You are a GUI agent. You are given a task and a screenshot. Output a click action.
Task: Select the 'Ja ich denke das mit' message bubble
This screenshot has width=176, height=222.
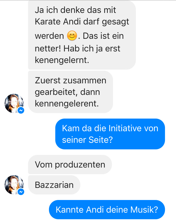pyautogui.click(x=82, y=35)
